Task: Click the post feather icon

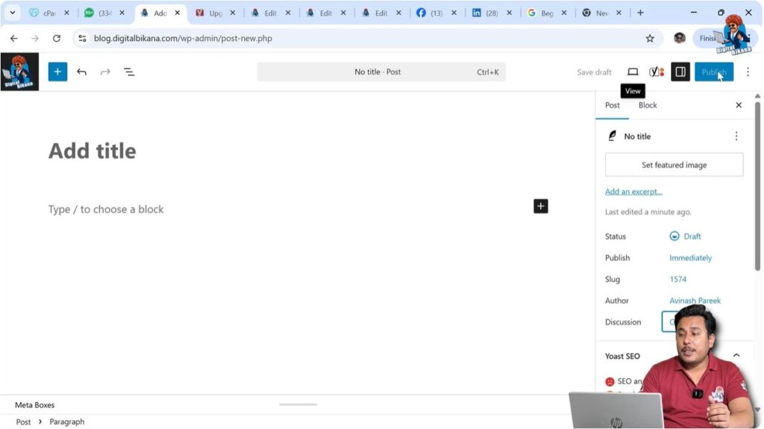Action: tap(612, 136)
